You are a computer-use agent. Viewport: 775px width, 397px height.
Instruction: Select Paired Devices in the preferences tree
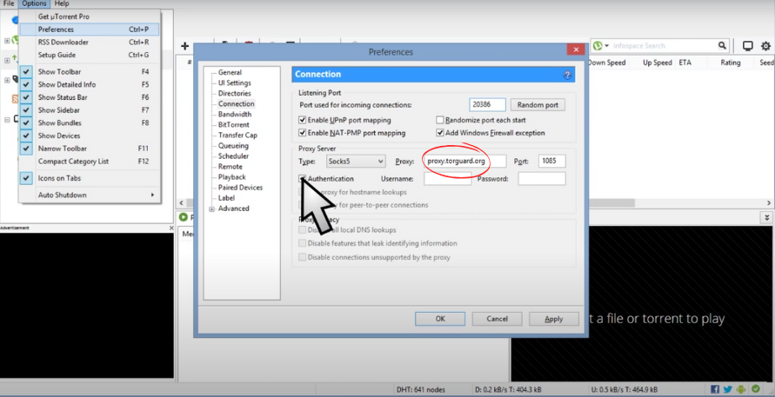[240, 187]
